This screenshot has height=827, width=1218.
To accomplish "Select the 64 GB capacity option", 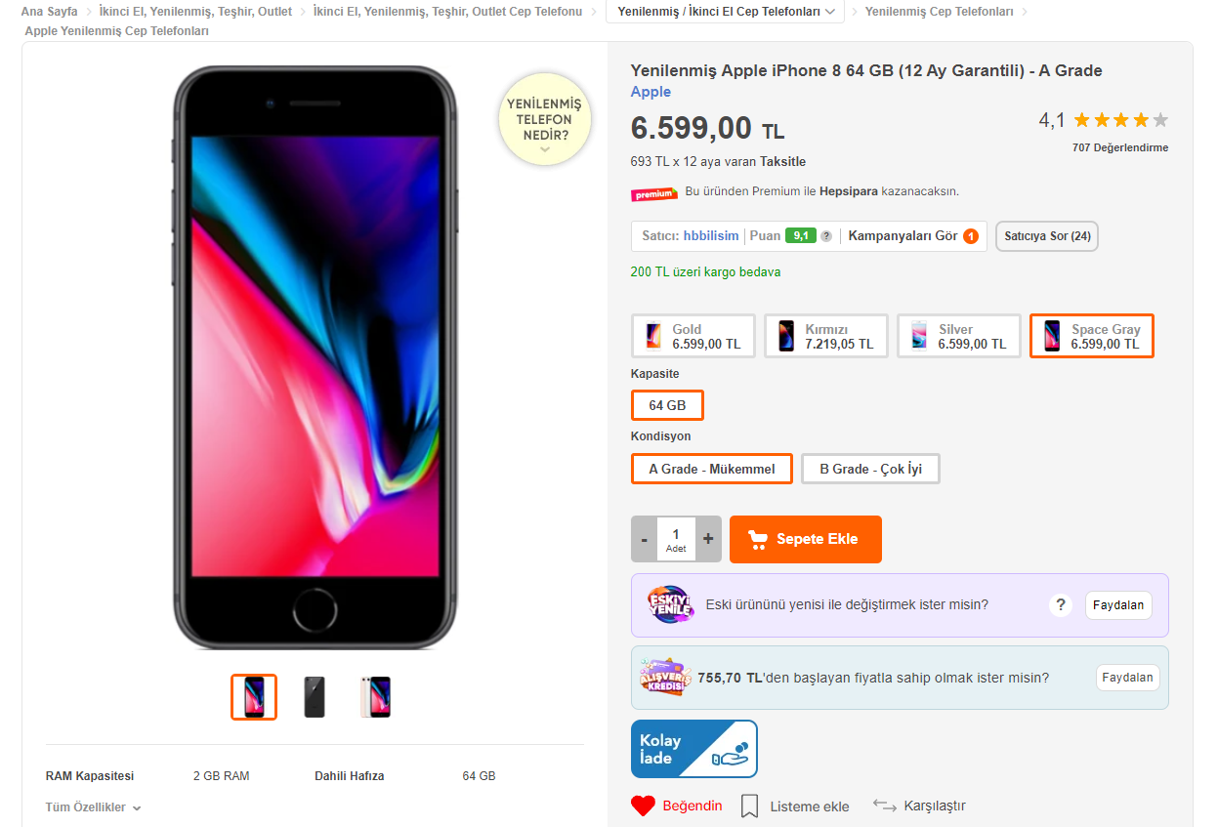I will tap(667, 405).
